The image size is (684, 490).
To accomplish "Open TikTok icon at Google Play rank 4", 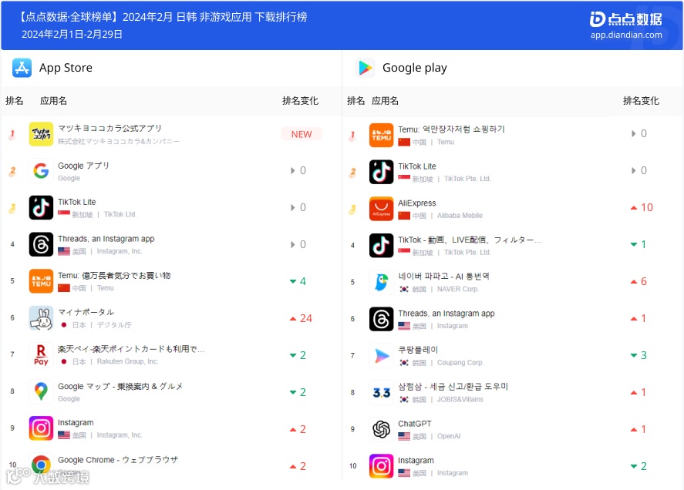I will click(381, 246).
